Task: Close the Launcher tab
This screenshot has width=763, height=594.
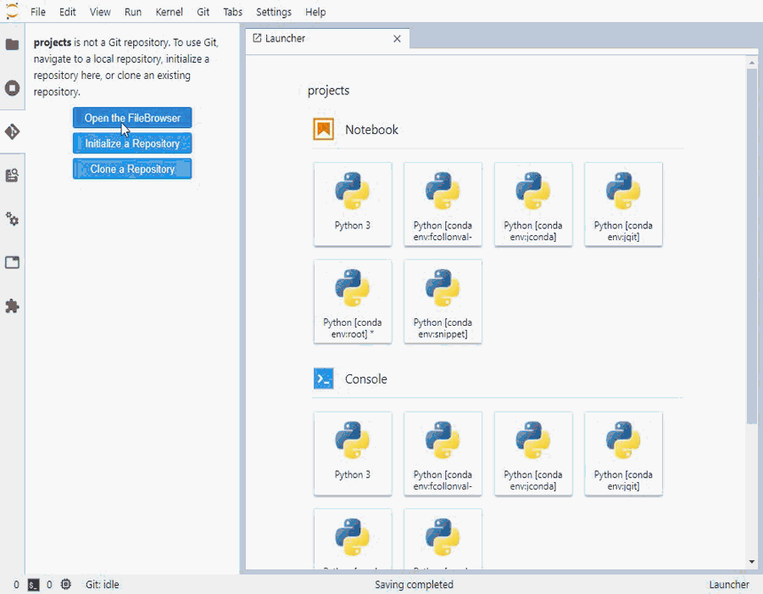Action: [397, 38]
